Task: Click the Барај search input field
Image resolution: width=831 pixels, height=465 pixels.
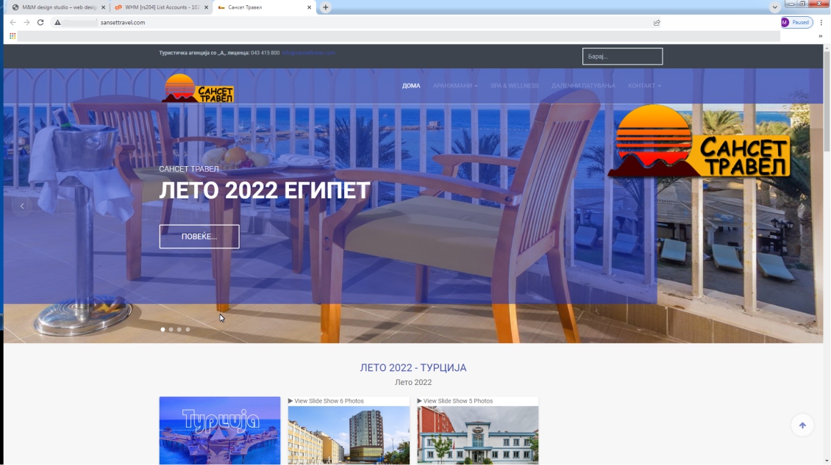Action: pyautogui.click(x=622, y=57)
